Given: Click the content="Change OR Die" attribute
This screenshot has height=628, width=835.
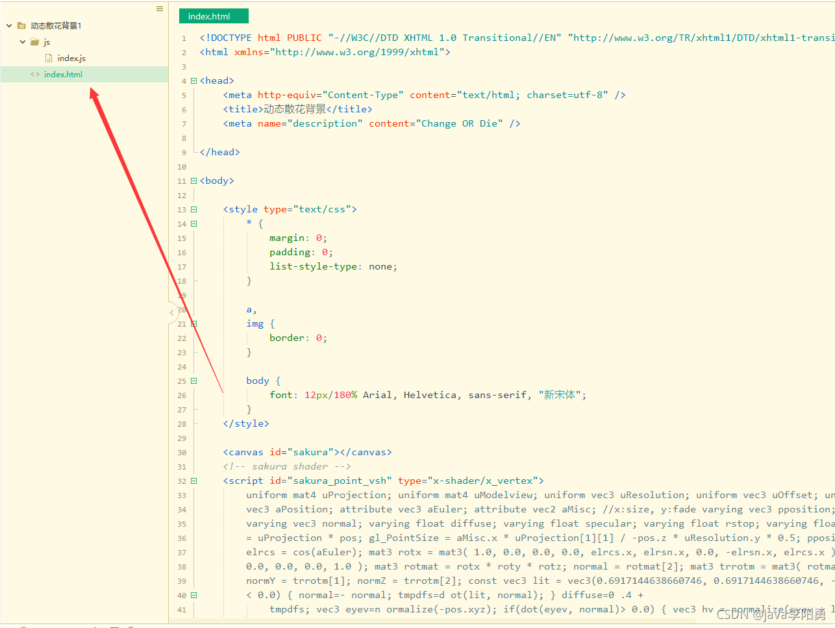Looking at the screenshot, I should click(436, 123).
